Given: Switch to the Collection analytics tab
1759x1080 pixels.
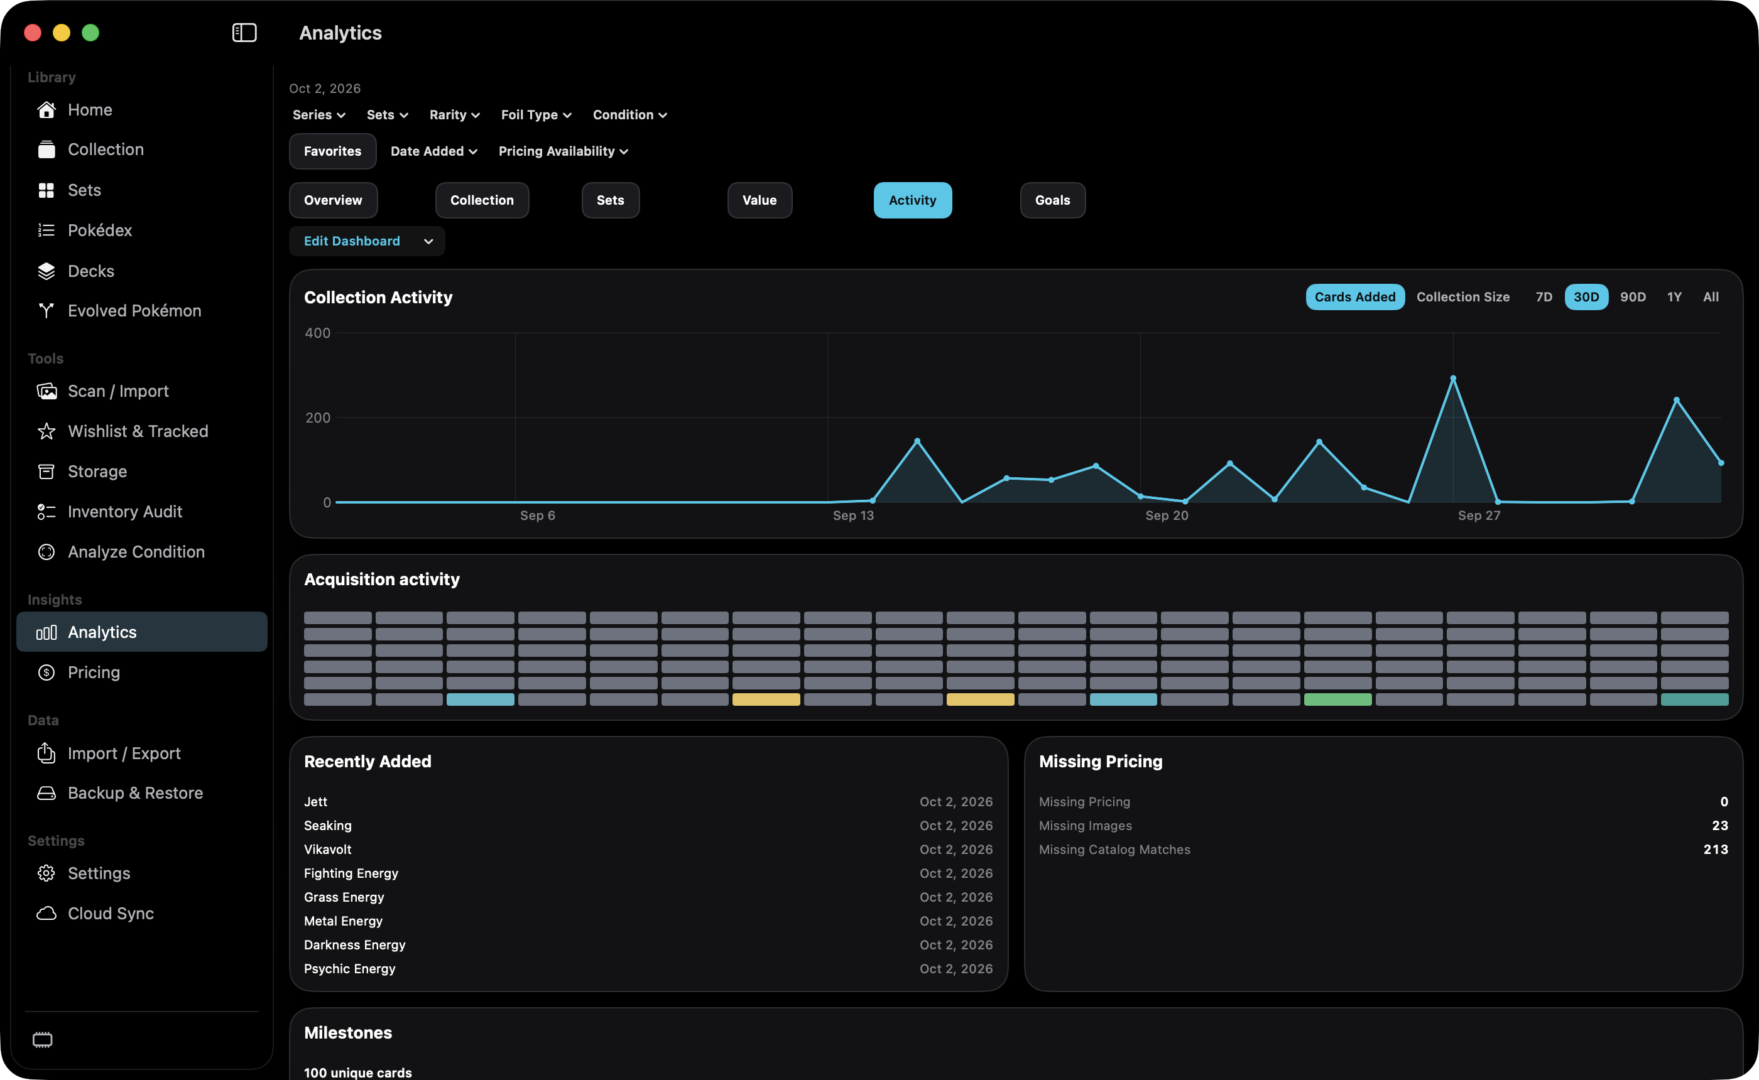Looking at the screenshot, I should (482, 201).
